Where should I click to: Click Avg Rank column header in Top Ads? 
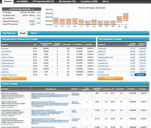click(x=106, y=89)
